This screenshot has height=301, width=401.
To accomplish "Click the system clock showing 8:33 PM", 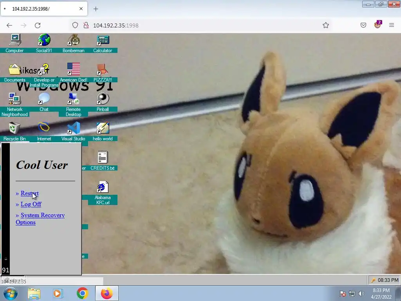I will (381, 293).
